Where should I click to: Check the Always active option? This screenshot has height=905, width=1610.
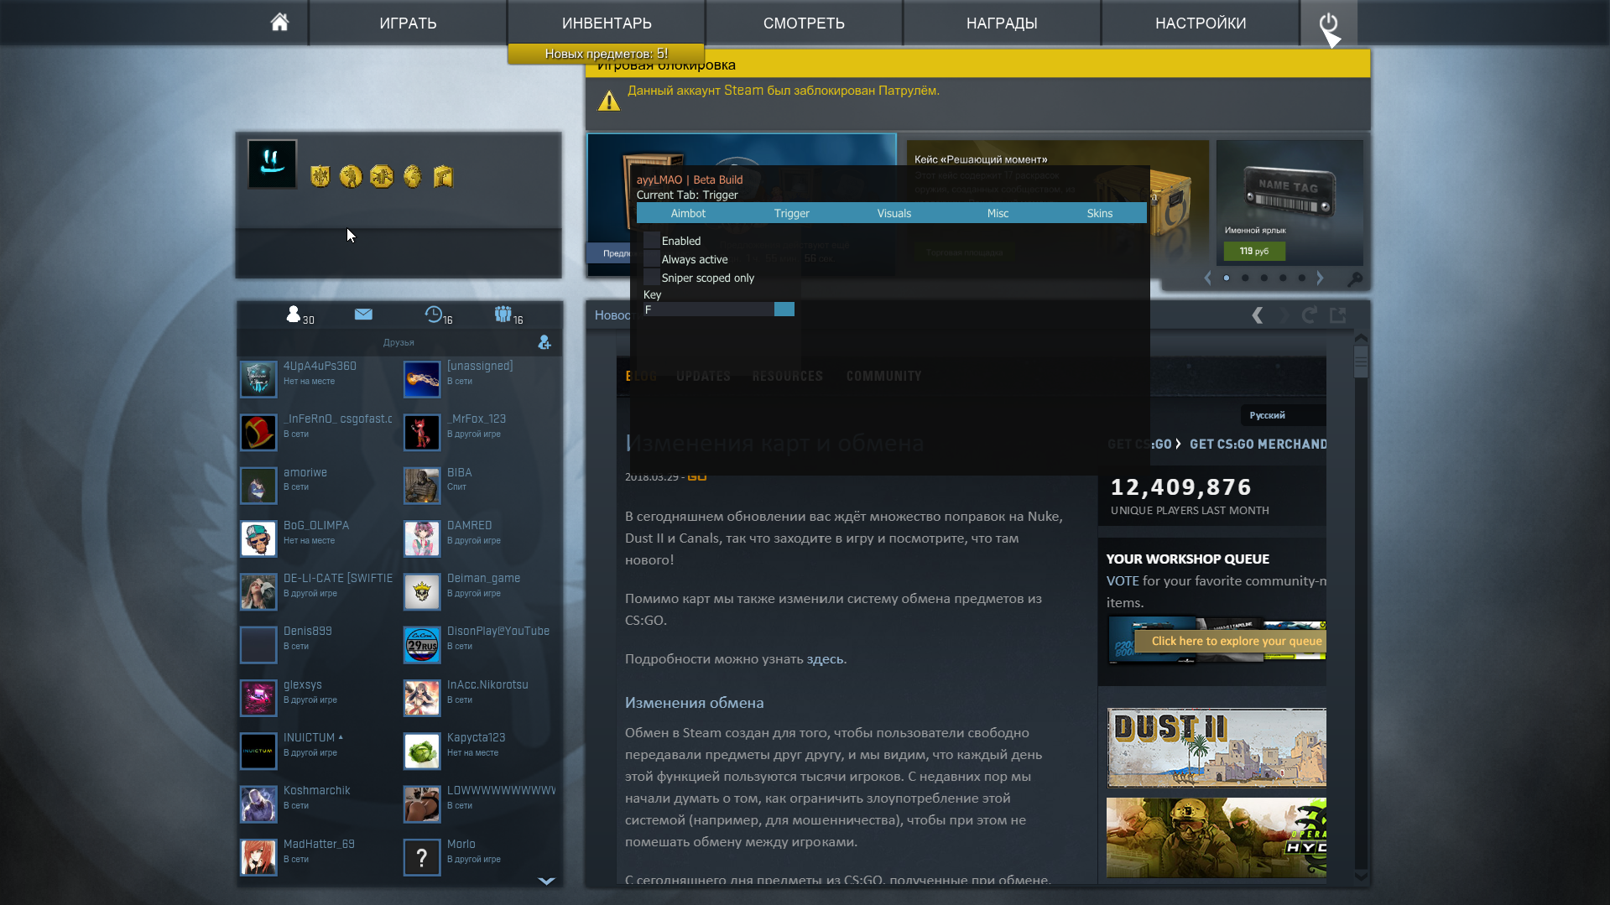coord(651,259)
